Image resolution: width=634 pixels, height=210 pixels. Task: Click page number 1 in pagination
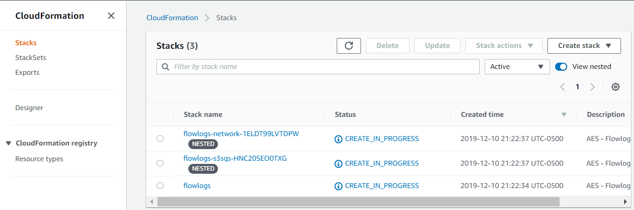[x=578, y=87]
